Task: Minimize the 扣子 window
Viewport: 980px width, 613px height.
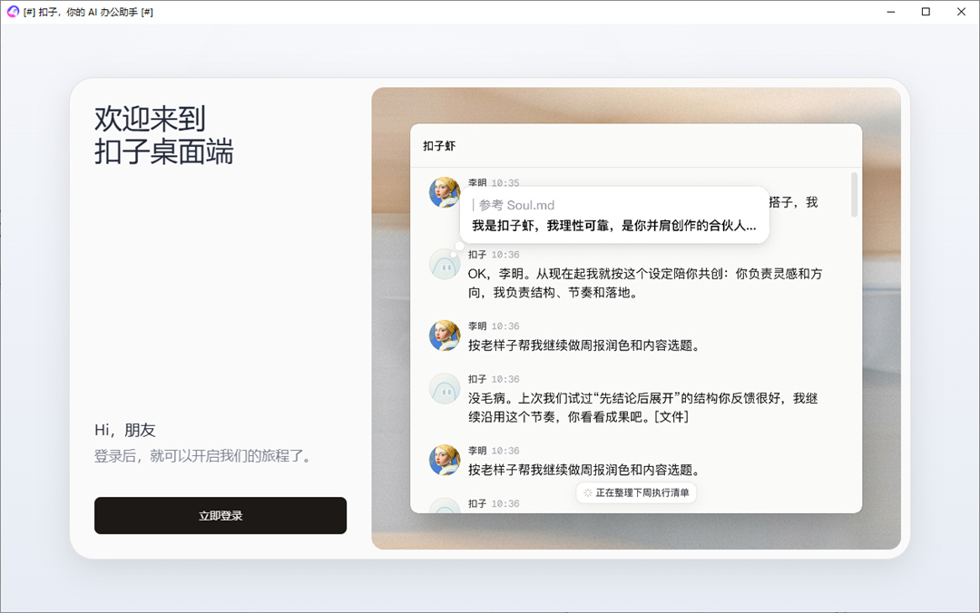Action: 891,11
